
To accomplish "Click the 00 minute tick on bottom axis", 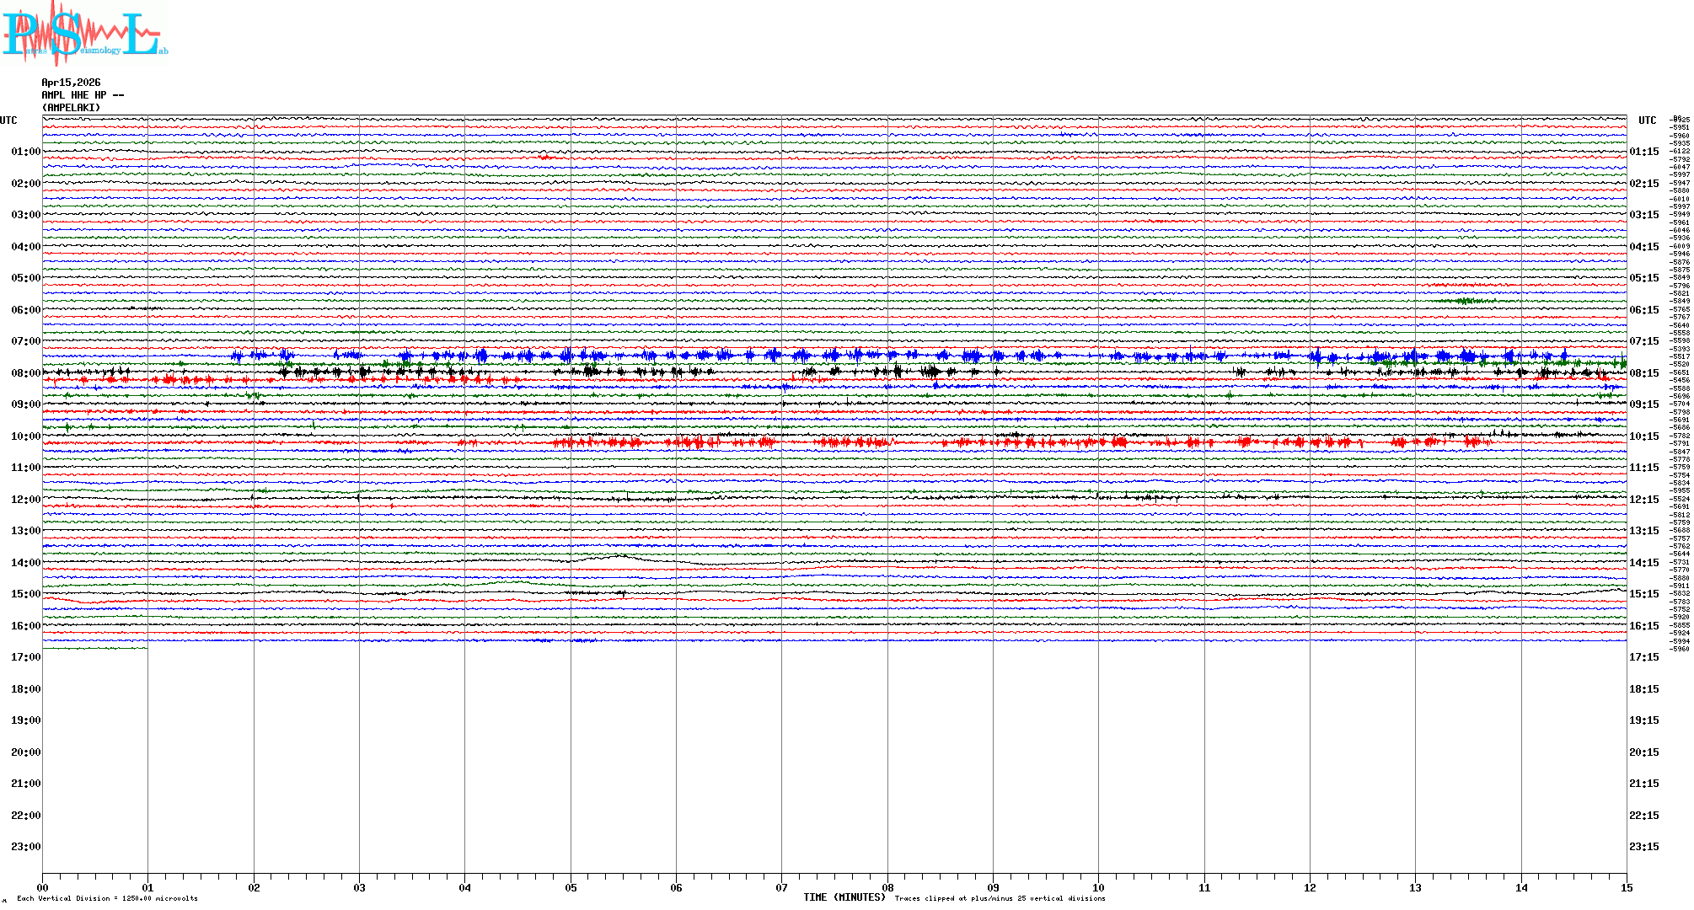I will [43, 887].
